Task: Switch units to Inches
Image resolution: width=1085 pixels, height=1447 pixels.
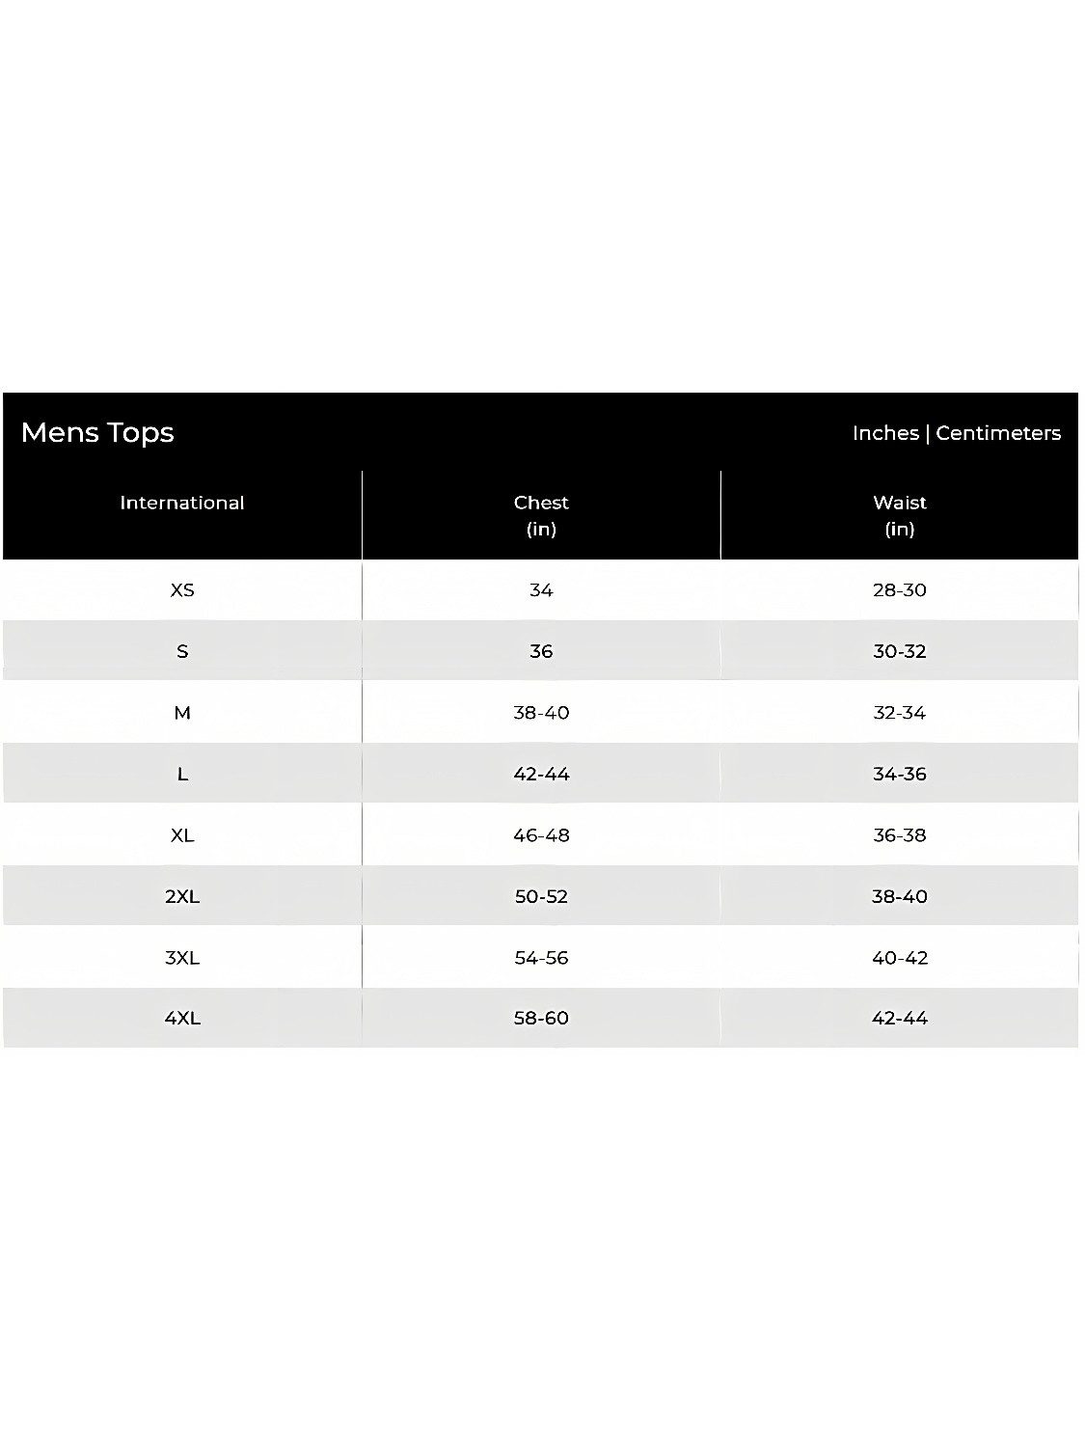Action: coord(885,433)
